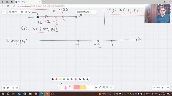The image size is (172, 96).
Task: Open the Windows Start menu
Action: coord(2,94)
